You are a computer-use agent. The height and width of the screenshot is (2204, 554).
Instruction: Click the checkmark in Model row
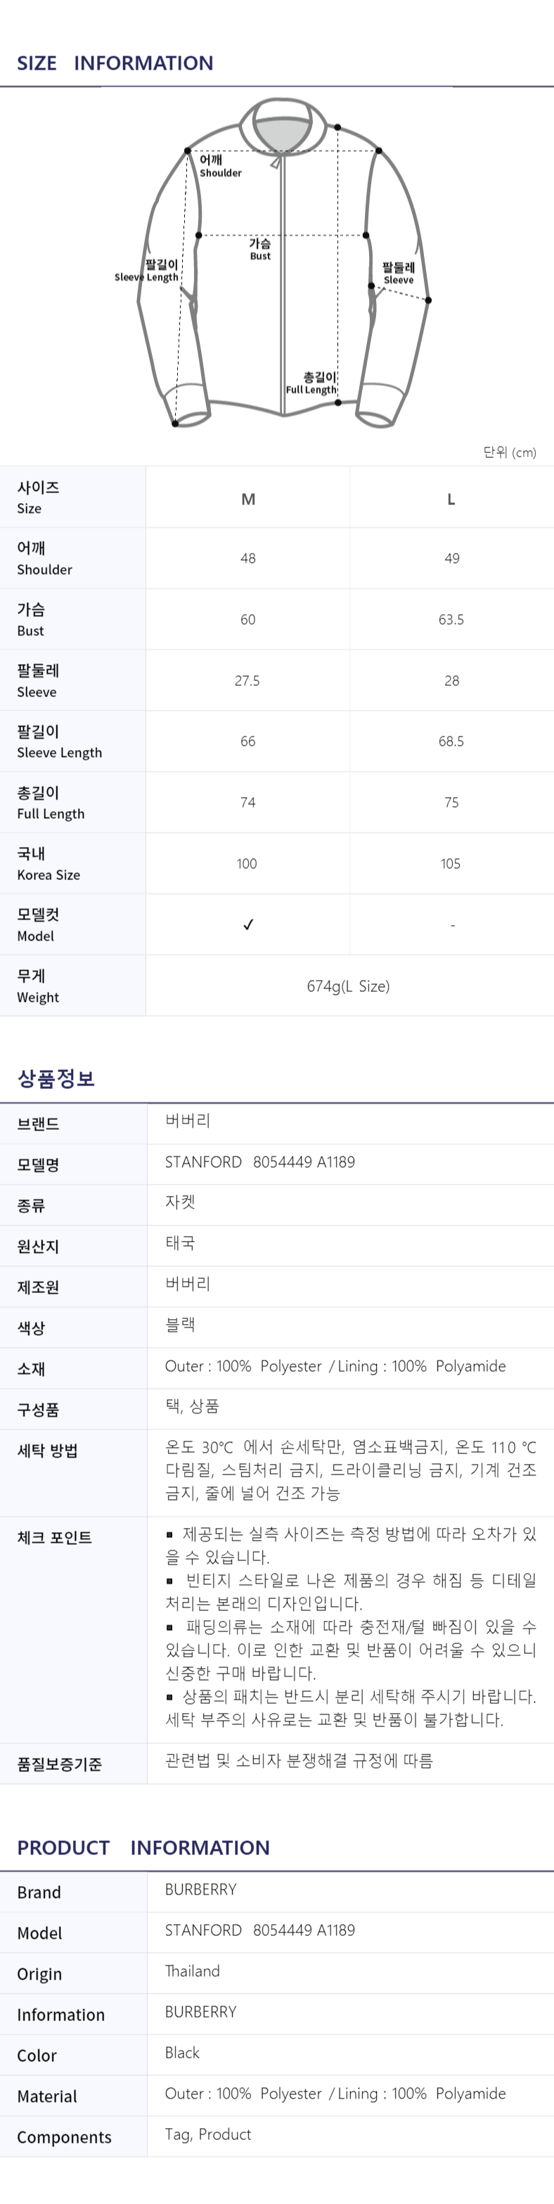(x=248, y=924)
